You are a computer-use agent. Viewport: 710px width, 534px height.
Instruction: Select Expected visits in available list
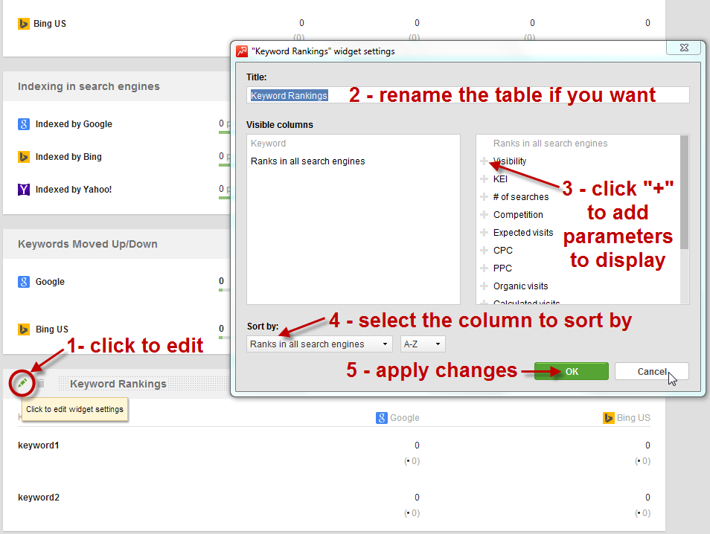coord(523,232)
